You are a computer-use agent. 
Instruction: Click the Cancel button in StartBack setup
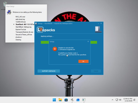(x=96, y=71)
